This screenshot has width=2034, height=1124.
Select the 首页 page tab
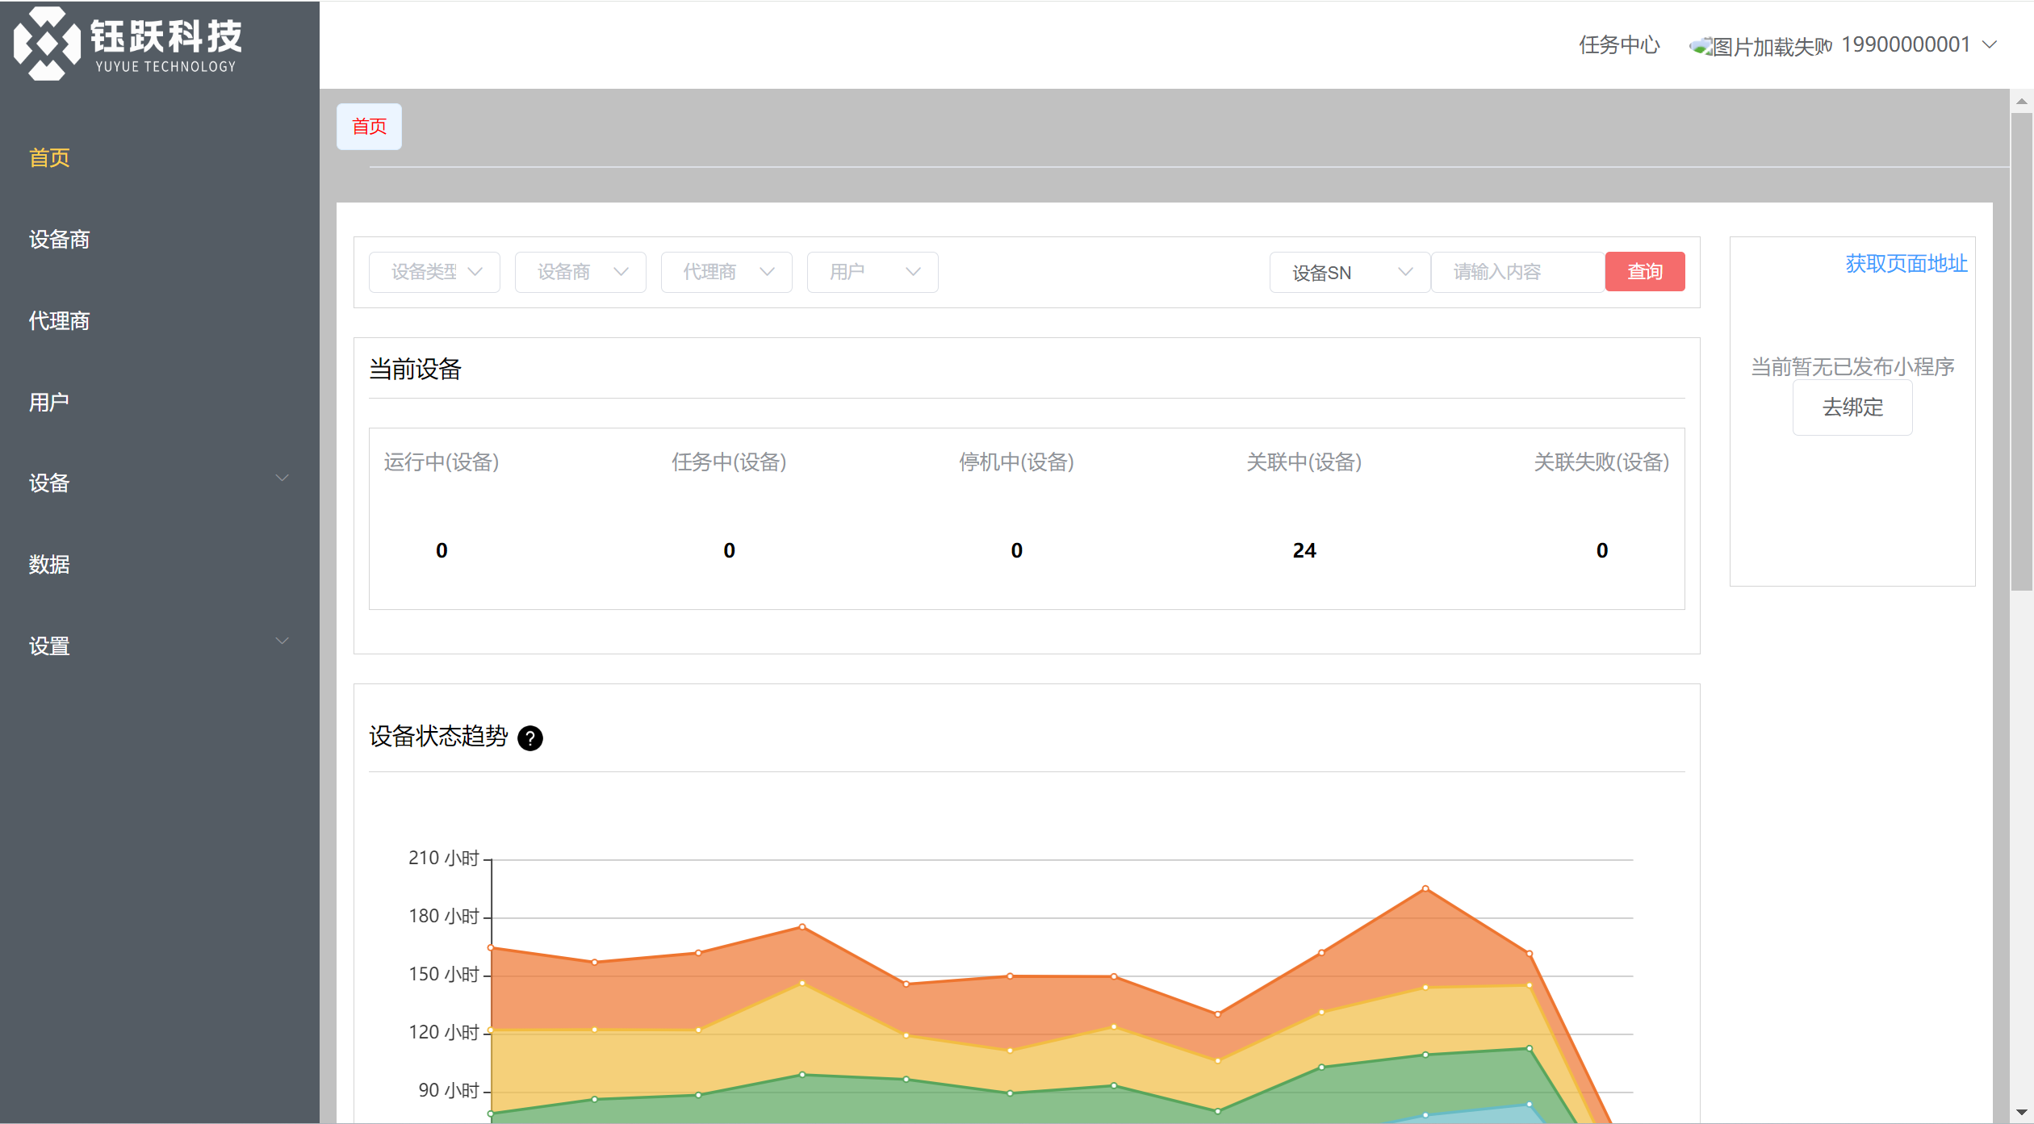point(369,127)
